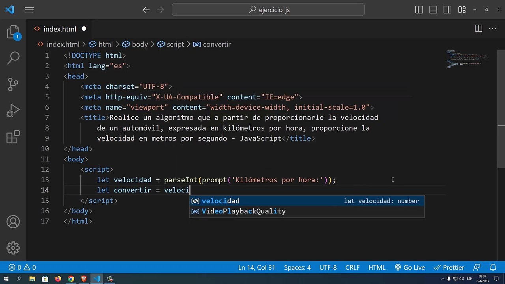Viewport: 505px width, 284px height.
Task: Open the Windows Start menu
Action: [x=6, y=279]
